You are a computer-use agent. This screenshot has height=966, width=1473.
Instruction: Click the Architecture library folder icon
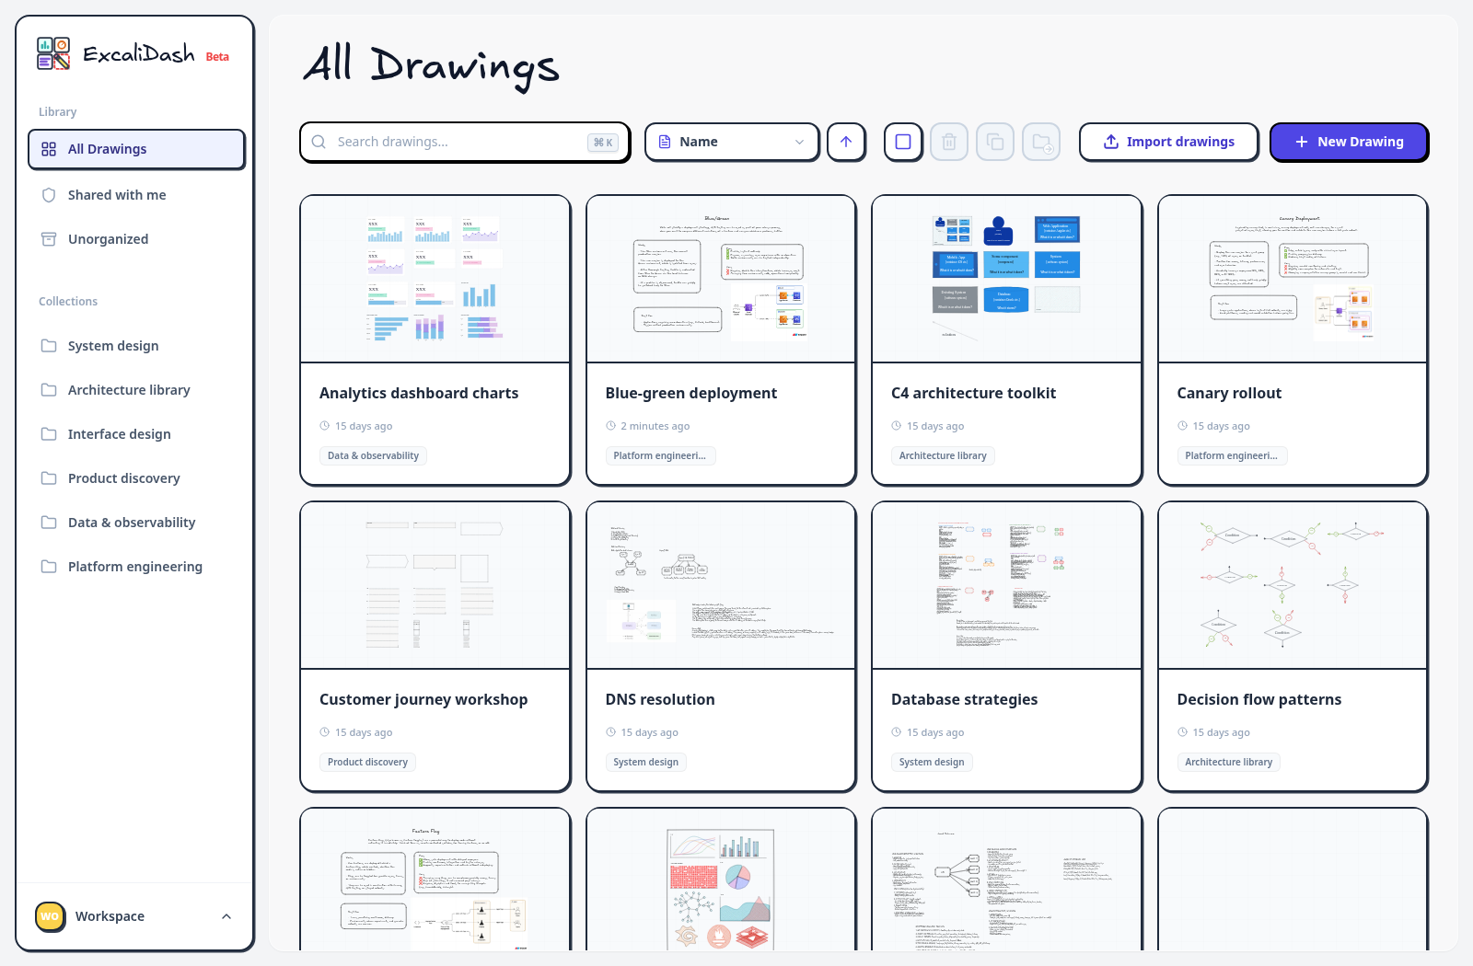pyautogui.click(x=49, y=390)
